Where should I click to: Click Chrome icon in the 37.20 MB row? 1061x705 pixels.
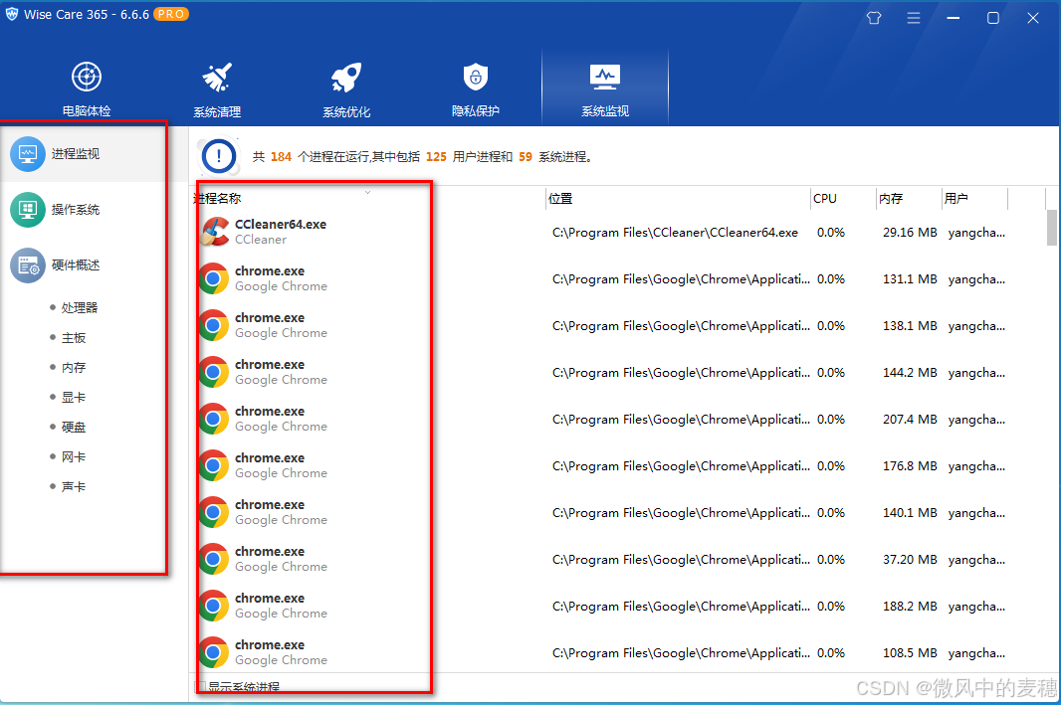pyautogui.click(x=213, y=558)
